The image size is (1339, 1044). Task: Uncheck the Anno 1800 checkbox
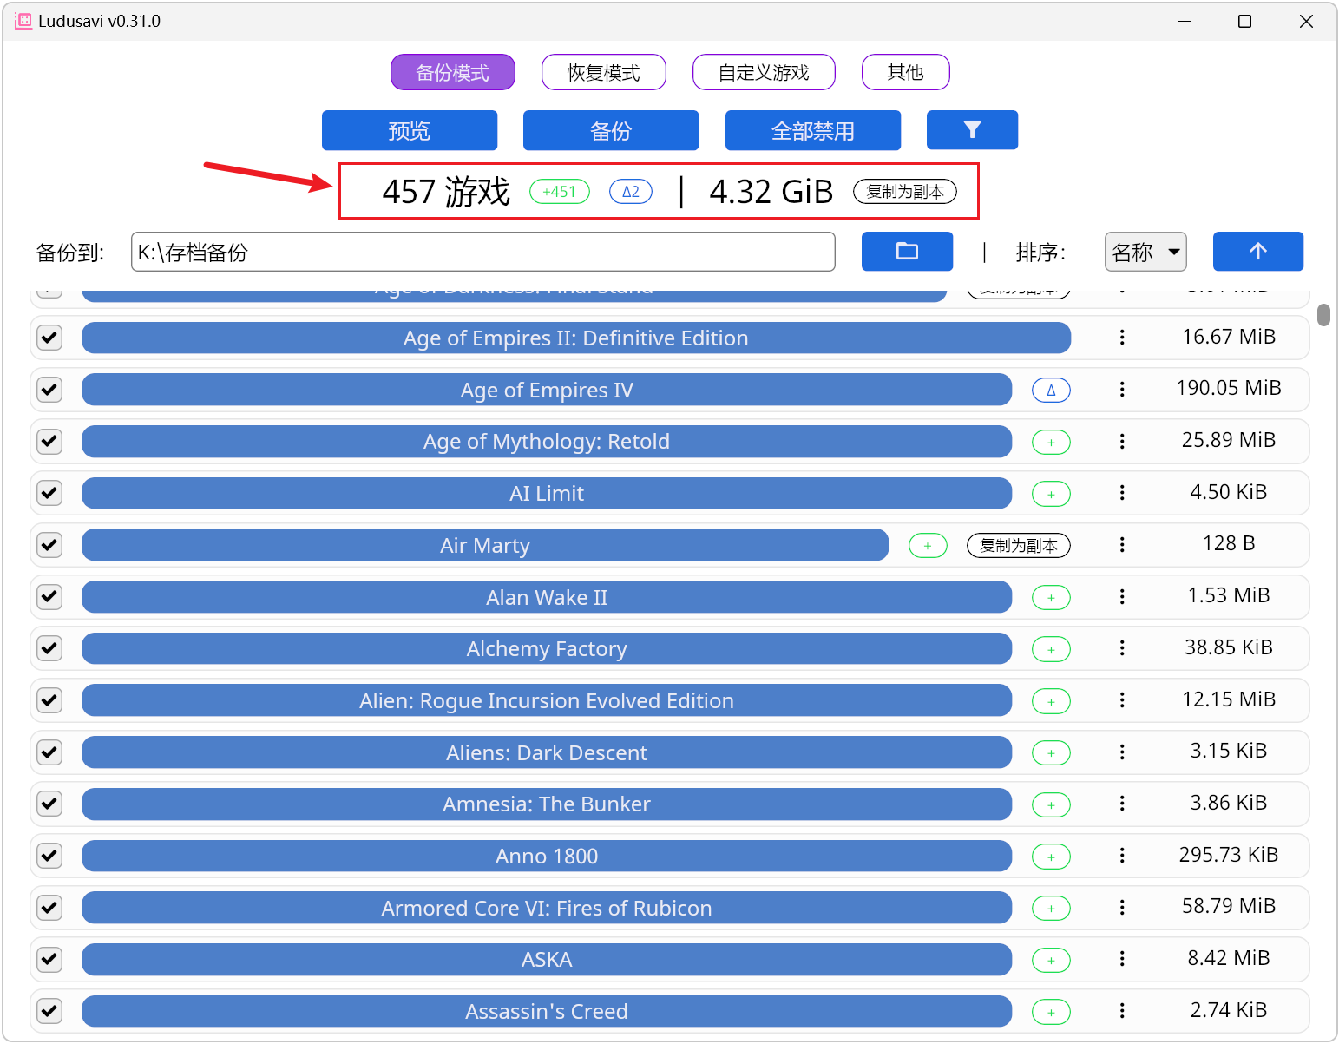[49, 856]
